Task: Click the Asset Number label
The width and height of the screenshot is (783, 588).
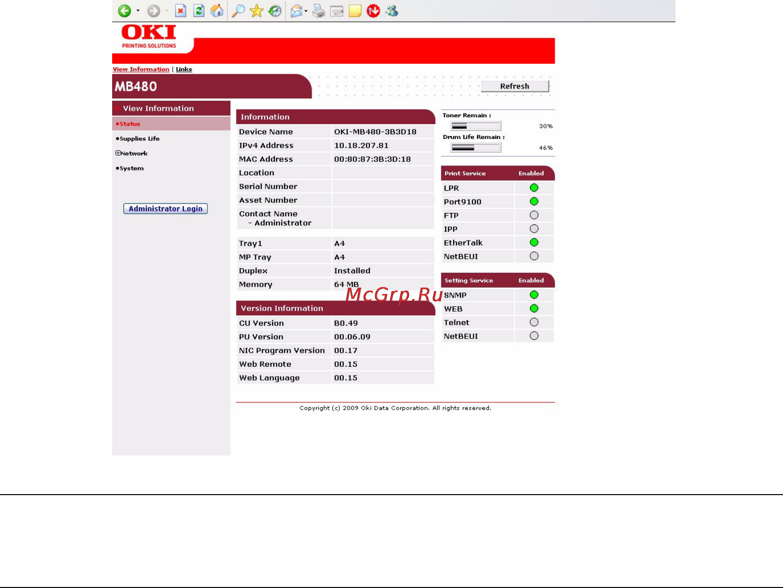Action: [x=268, y=200]
